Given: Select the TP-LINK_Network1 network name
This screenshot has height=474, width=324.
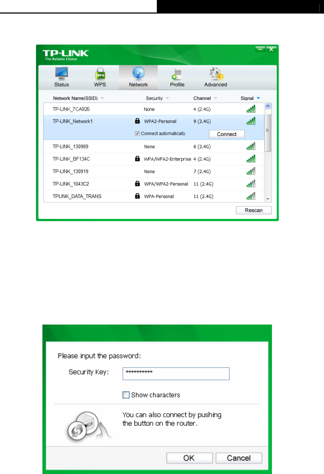Looking at the screenshot, I should click(x=72, y=121).
